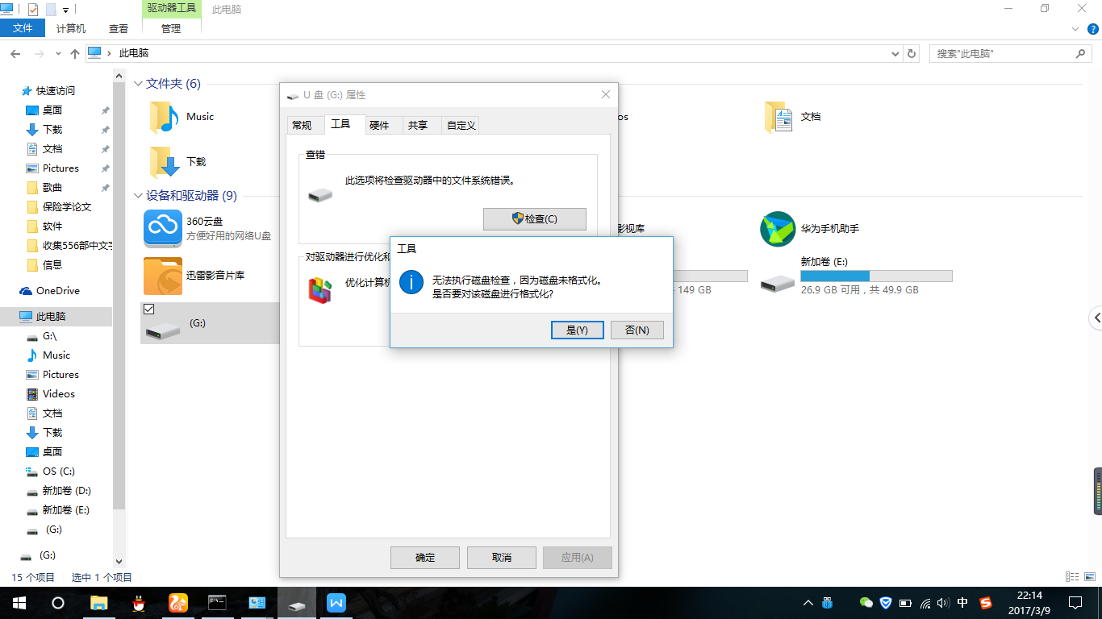1102x619 pixels.
Task: Click the 检查(C) button
Action: click(x=535, y=218)
